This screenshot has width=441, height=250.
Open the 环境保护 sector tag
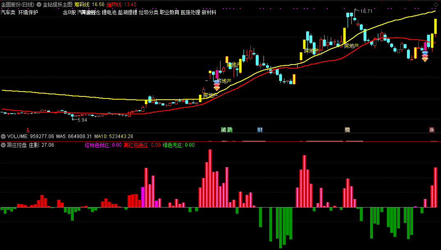(x=28, y=12)
